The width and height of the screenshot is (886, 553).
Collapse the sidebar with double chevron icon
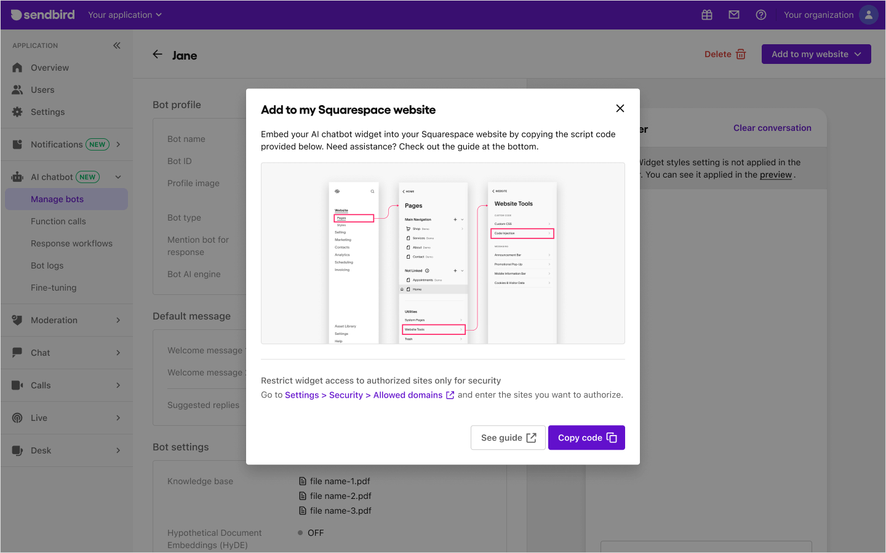[x=117, y=45]
